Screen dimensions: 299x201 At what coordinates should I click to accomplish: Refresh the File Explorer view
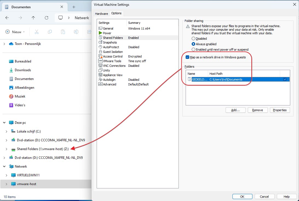46,18
